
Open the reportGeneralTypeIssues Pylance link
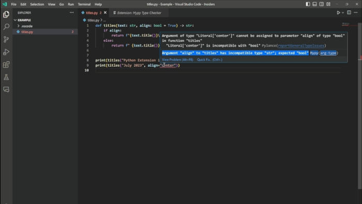pos(301,46)
